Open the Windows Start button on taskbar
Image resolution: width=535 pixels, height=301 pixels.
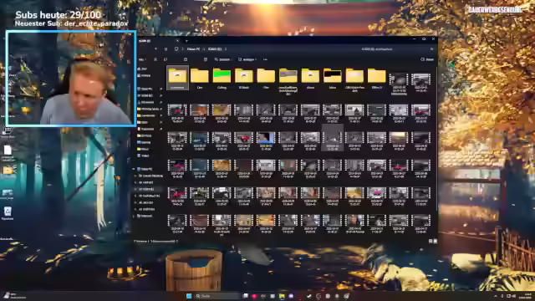tap(189, 296)
